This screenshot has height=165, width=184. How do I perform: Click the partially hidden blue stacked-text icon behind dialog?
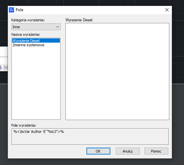(1, 68)
